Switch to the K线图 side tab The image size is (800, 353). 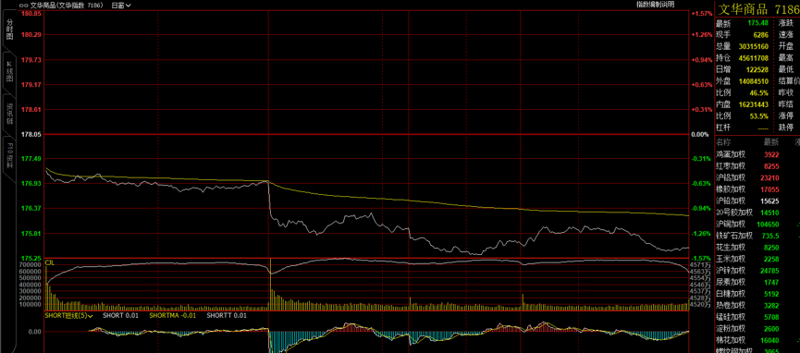coord(9,71)
